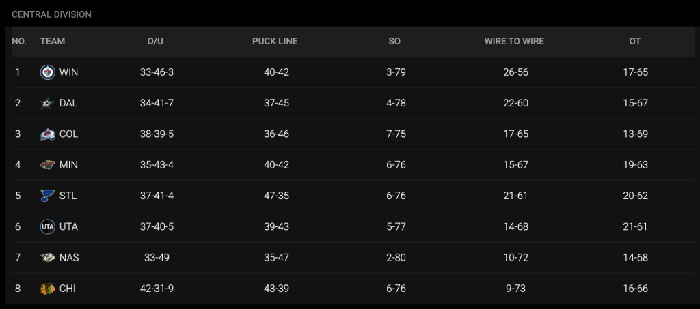
Task: Sort by the PUCK LINE header
Action: 275,42
